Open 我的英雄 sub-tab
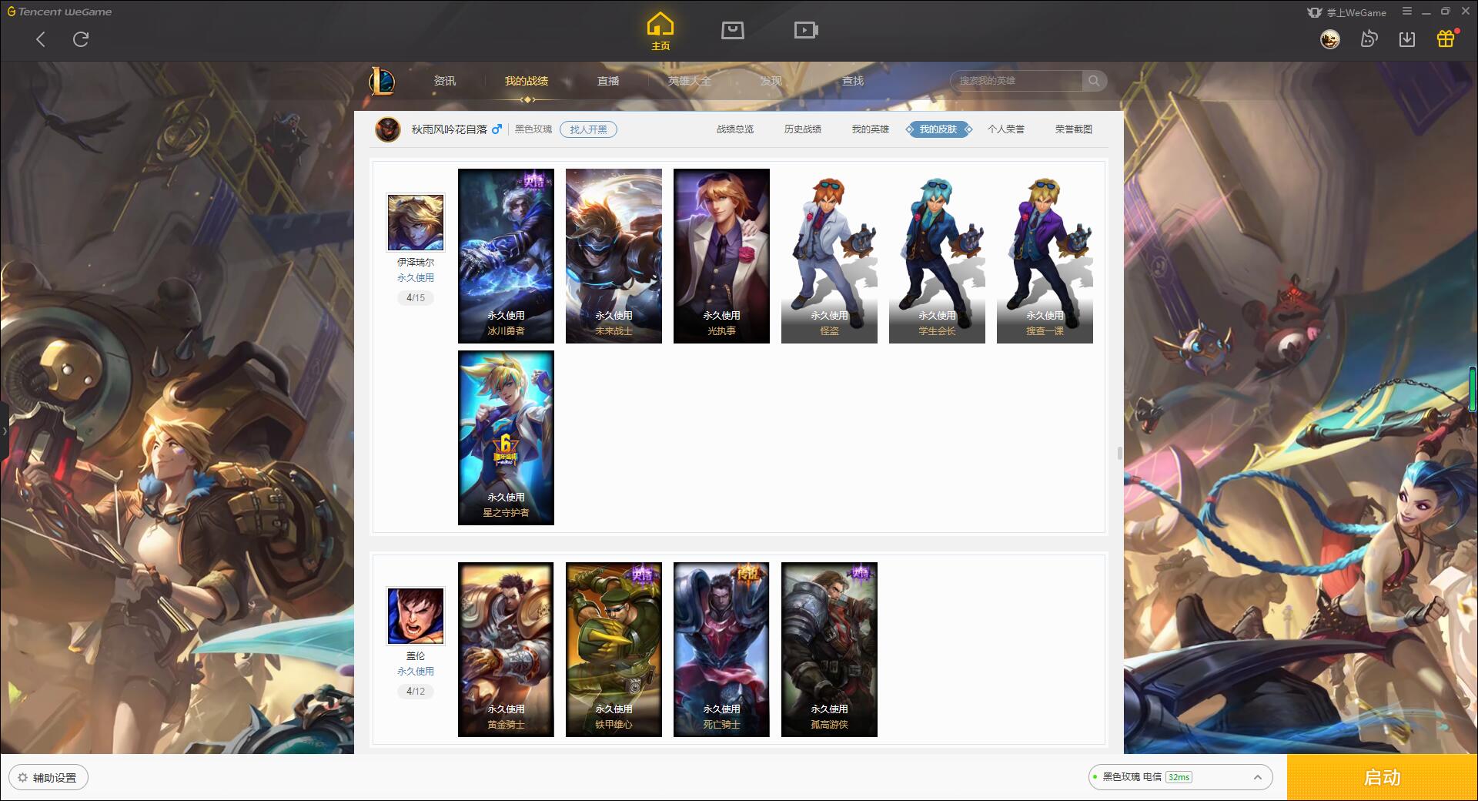This screenshot has height=801, width=1478. coord(870,129)
